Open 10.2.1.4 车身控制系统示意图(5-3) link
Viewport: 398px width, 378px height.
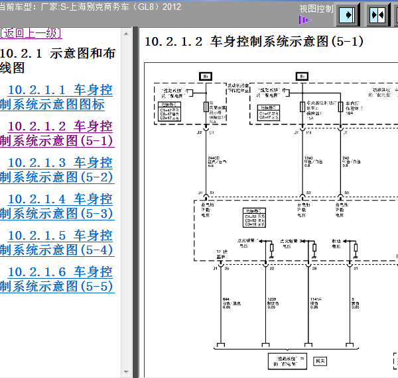pos(57,207)
